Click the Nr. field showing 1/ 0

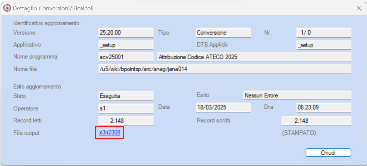tap(324, 33)
